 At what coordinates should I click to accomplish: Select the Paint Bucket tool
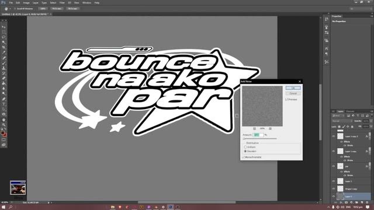(4, 83)
